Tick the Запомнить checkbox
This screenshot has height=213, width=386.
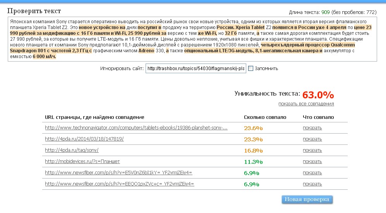pos(250,69)
